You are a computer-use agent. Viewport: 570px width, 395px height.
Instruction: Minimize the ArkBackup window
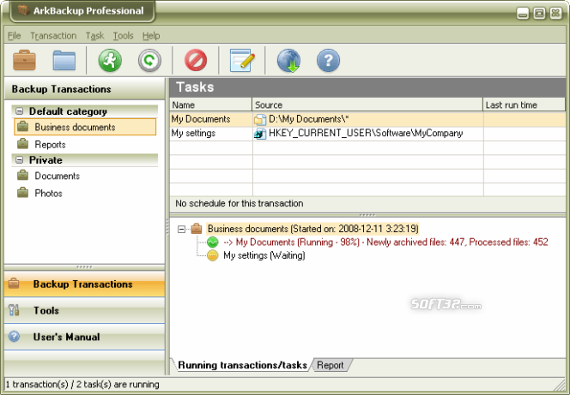tap(523, 14)
